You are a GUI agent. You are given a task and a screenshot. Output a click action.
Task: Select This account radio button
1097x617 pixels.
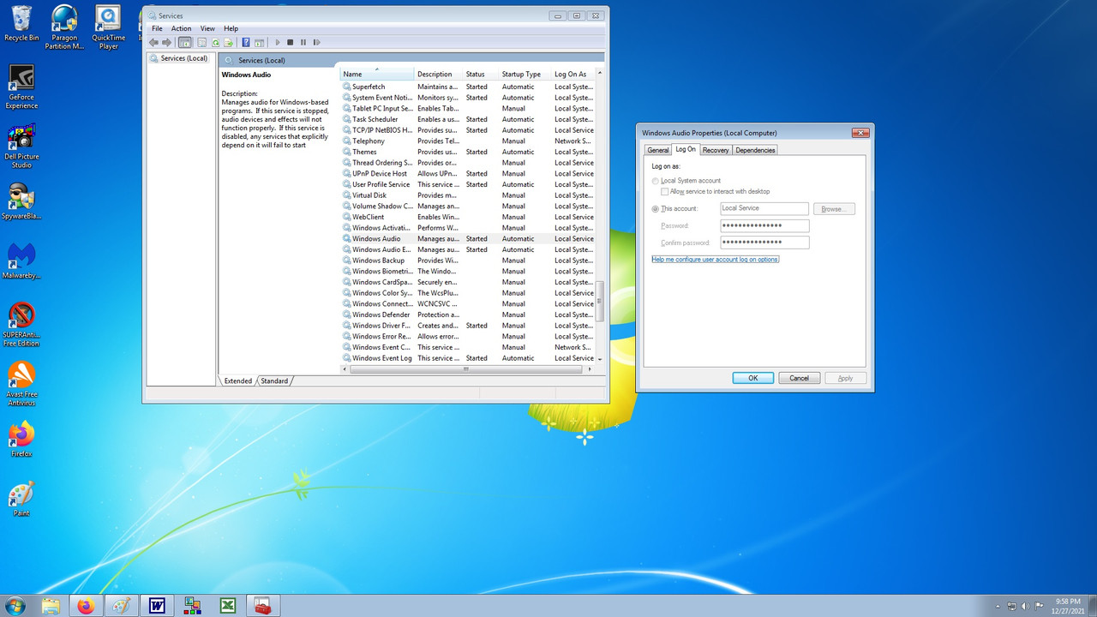[656, 209]
